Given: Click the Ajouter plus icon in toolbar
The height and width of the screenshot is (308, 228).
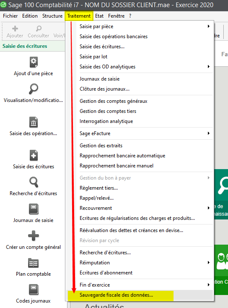Looking at the screenshot, I should (15, 29).
